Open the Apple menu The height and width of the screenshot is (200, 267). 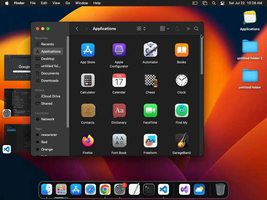tap(7, 3)
